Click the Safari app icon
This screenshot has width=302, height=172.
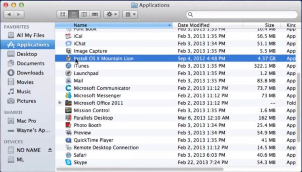(68, 155)
